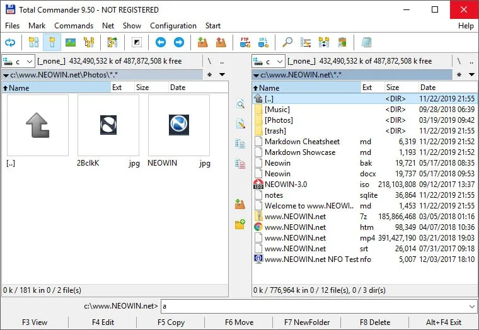The height and width of the screenshot is (330, 479).
Task: Go forward with the blue right arrow
Action: (179, 42)
